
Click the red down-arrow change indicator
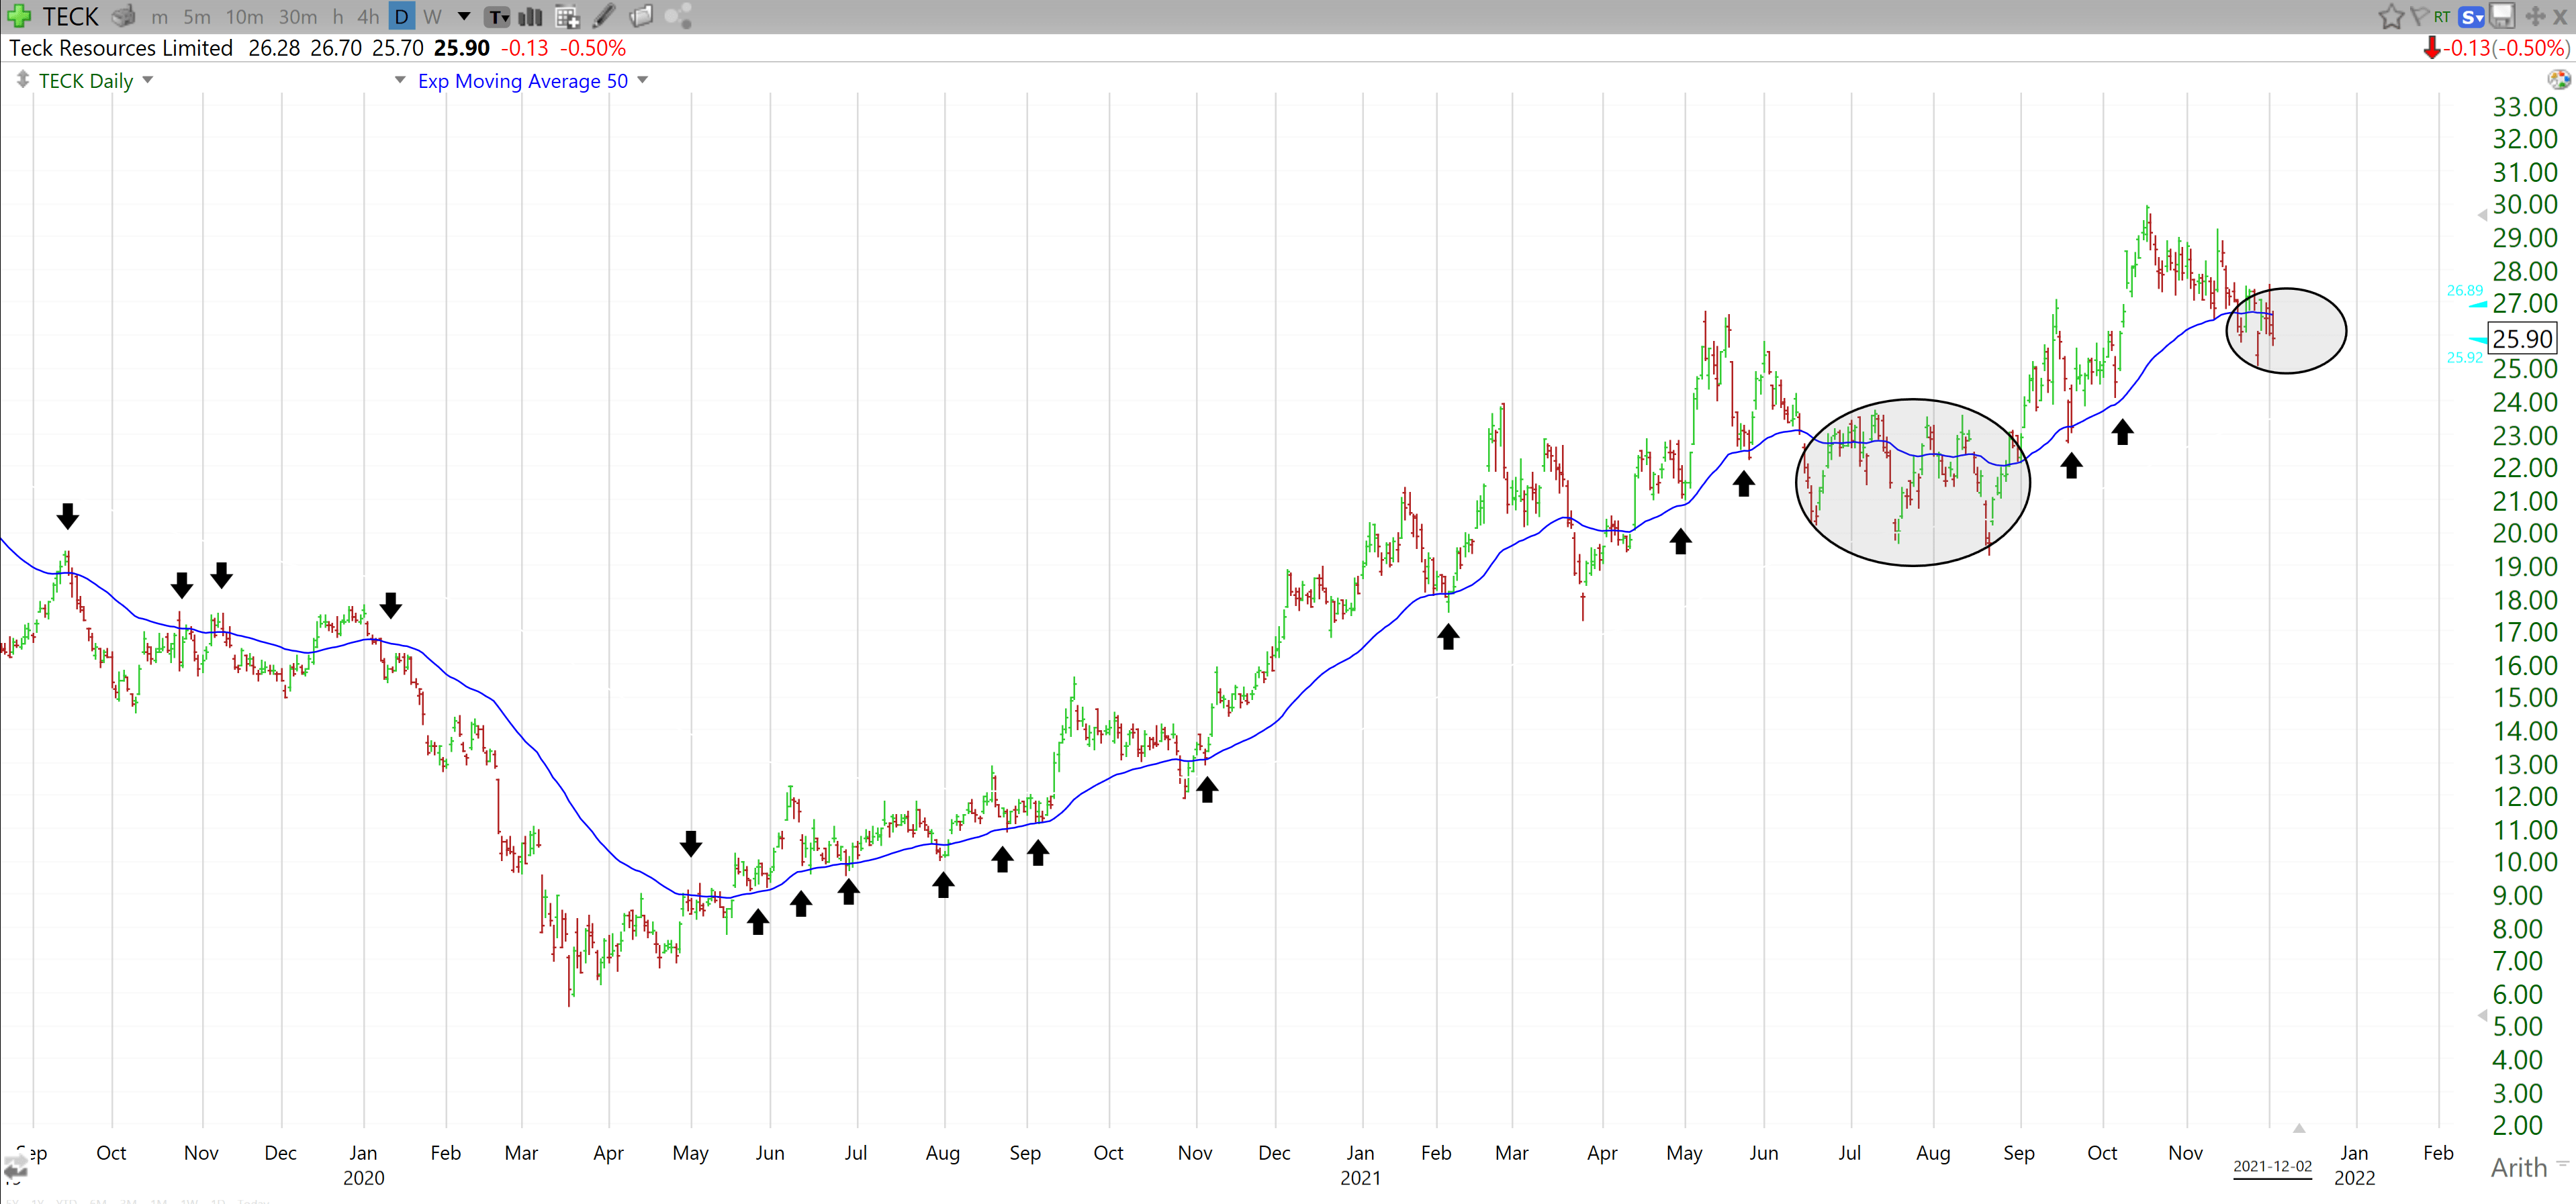(2431, 48)
